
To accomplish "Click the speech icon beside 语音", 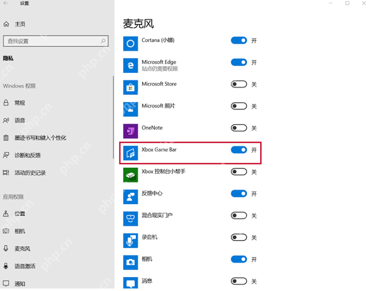I will (x=6, y=120).
